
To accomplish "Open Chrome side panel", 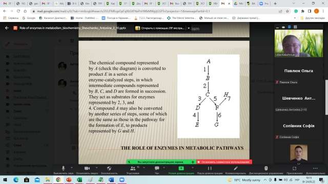I will [310, 11].
